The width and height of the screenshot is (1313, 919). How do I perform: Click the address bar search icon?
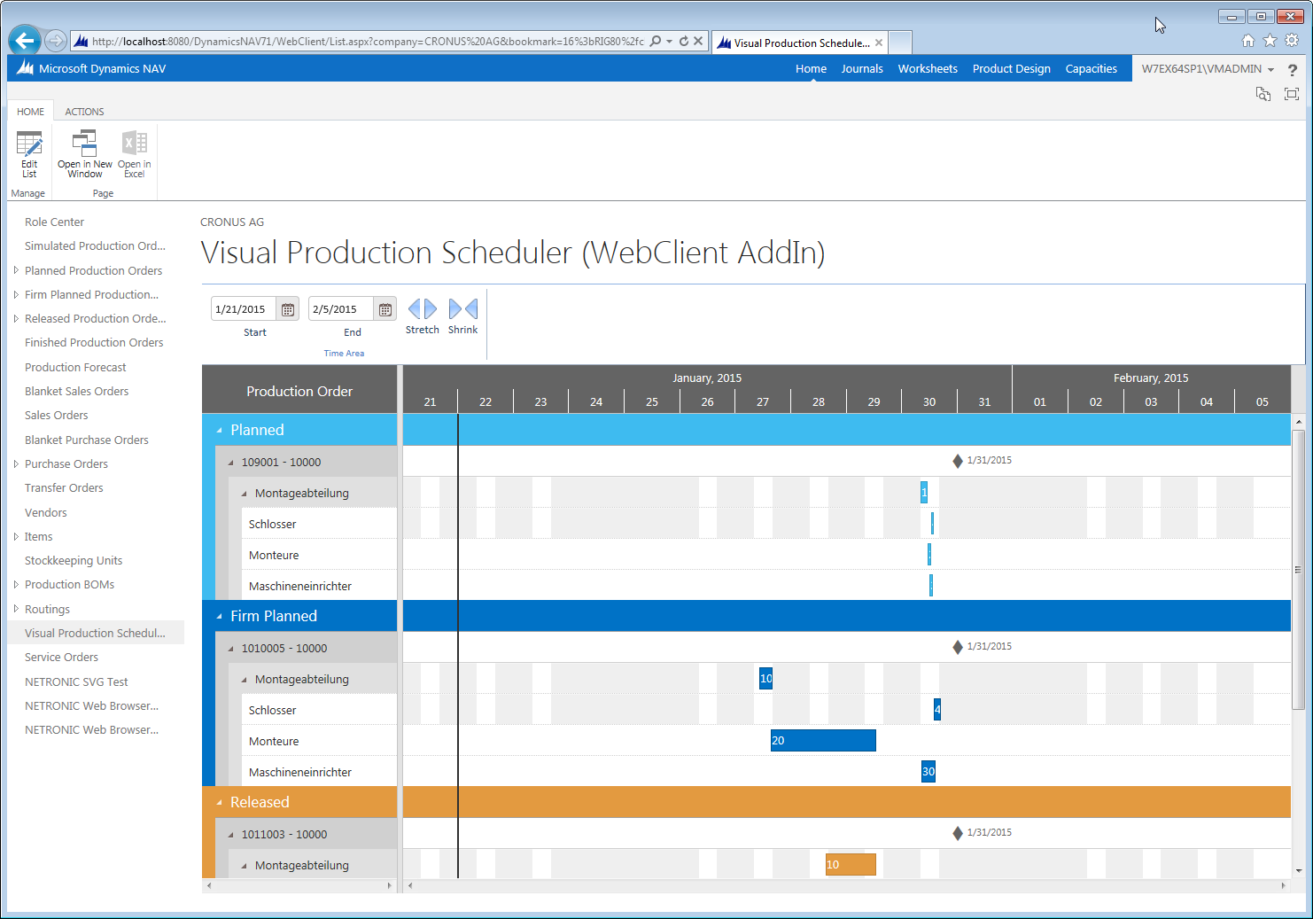point(656,41)
